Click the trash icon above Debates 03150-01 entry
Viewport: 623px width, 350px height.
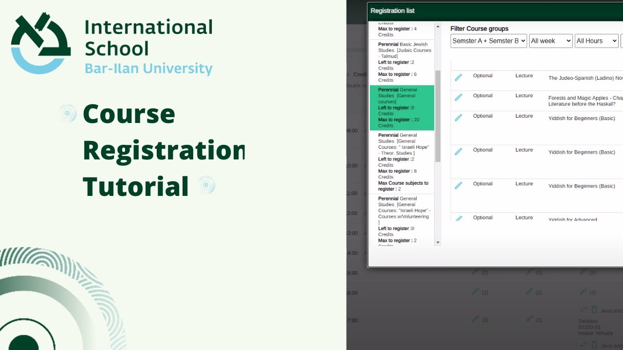[594, 310]
